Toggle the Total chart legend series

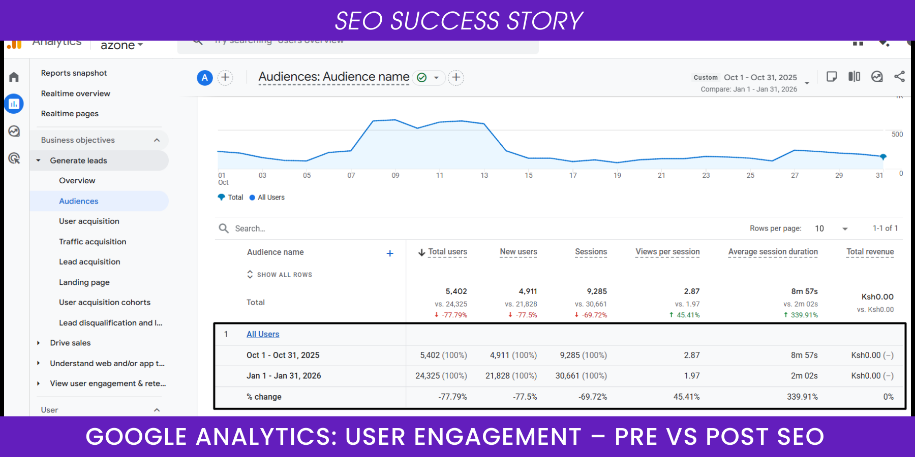pyautogui.click(x=230, y=198)
